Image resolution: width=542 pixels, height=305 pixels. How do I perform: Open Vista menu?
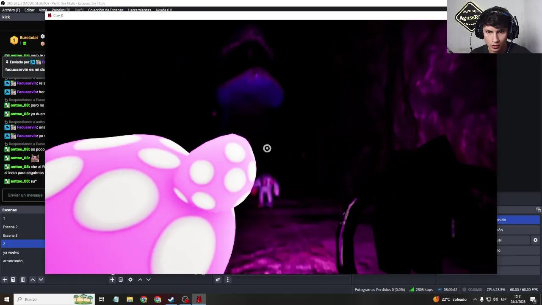(x=43, y=10)
